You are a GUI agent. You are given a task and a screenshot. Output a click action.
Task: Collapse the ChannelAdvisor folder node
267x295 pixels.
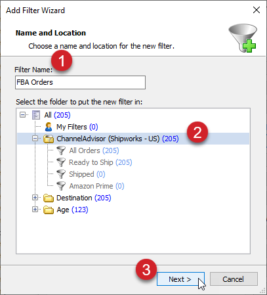click(35, 139)
